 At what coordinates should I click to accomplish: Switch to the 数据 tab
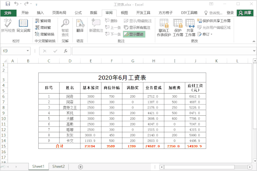(x=93, y=13)
